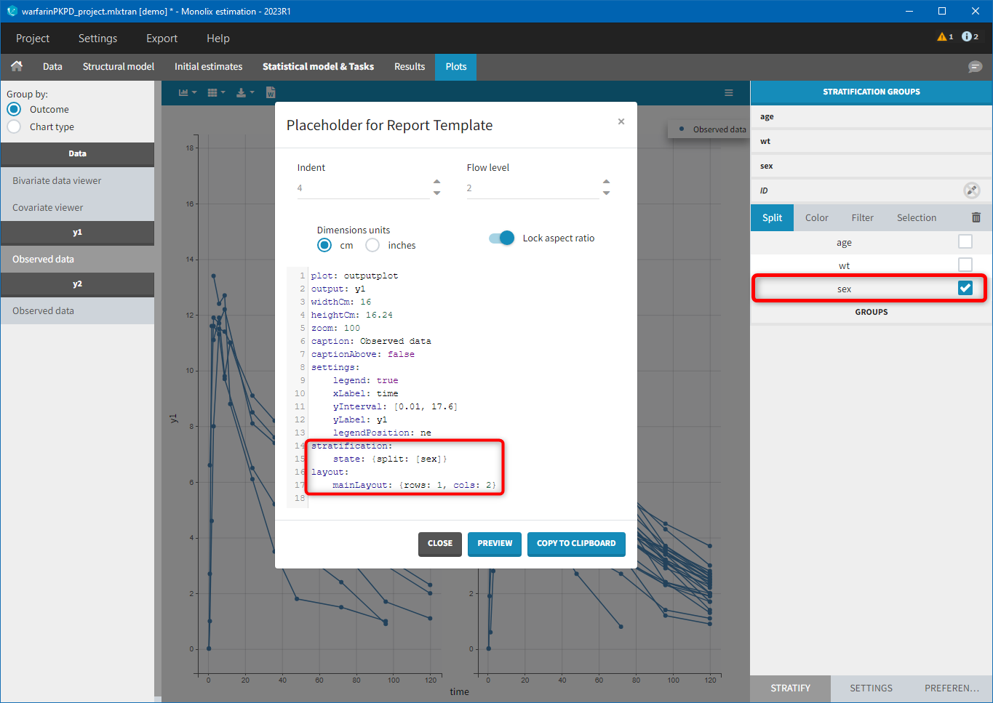Check the age split checkbox
Viewport: 993px width, 703px height.
coord(965,242)
